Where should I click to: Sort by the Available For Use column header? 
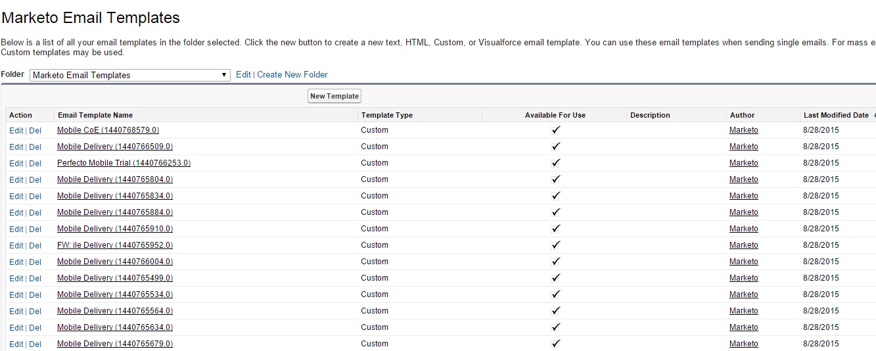click(x=555, y=115)
